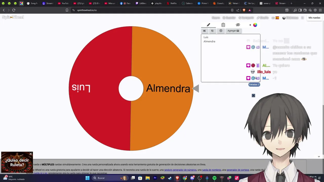Click the Nuevo menu option
Viewport: 324px width, 182px height.
coord(216,18)
